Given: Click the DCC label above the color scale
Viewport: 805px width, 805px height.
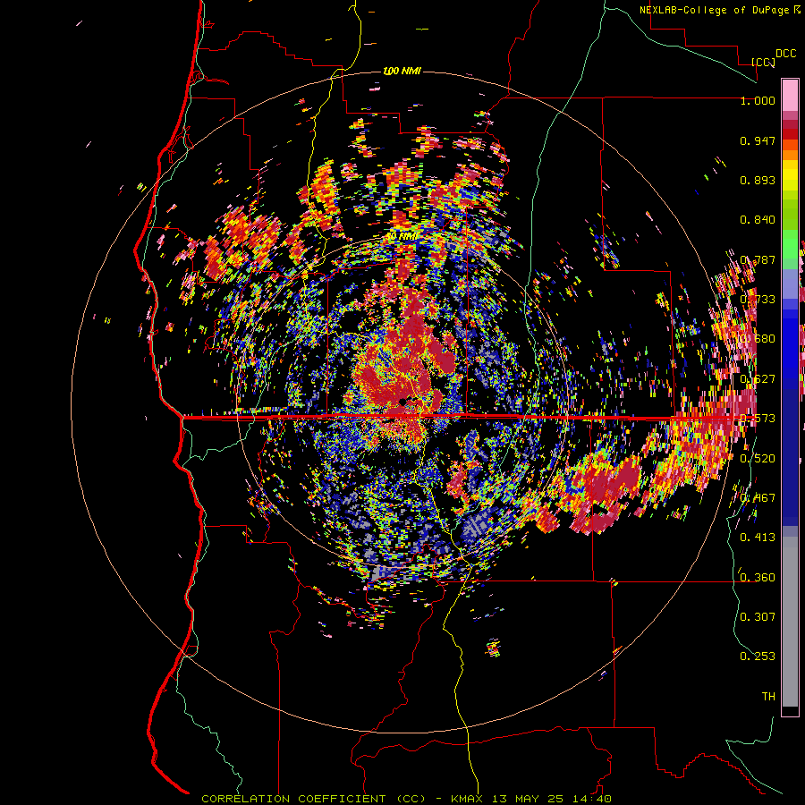Looking at the screenshot, I should pyautogui.click(x=785, y=54).
